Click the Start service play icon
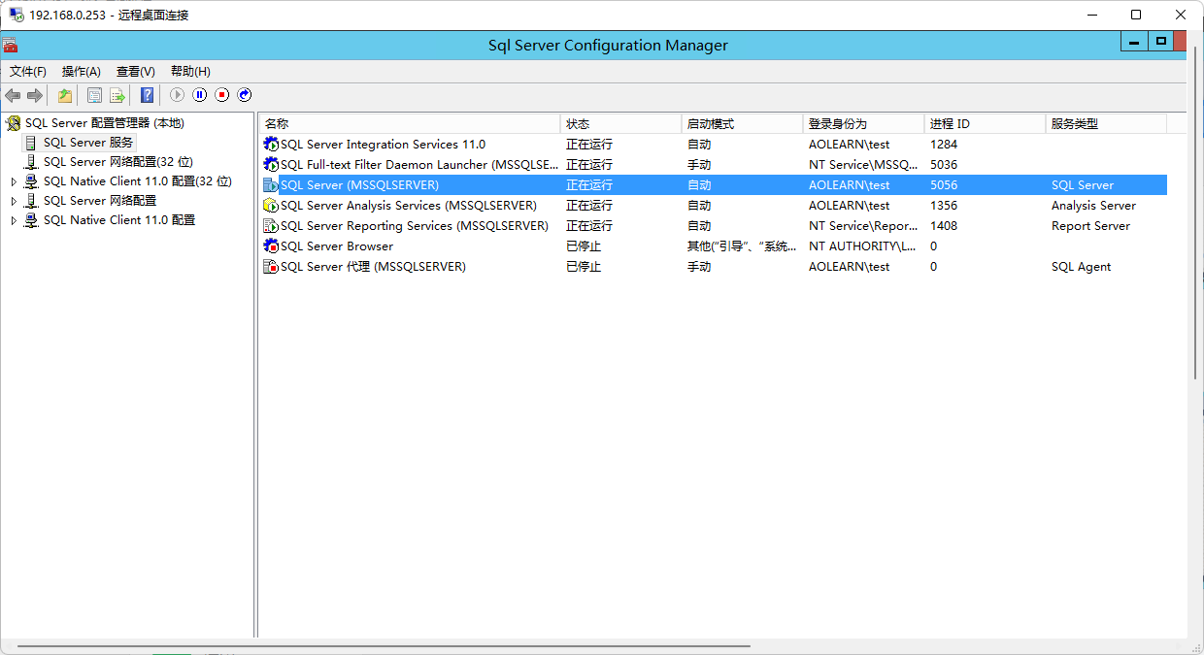 point(177,95)
